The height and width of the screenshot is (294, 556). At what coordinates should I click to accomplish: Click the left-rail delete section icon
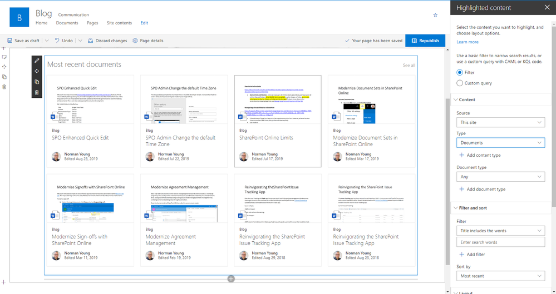click(x=4, y=87)
